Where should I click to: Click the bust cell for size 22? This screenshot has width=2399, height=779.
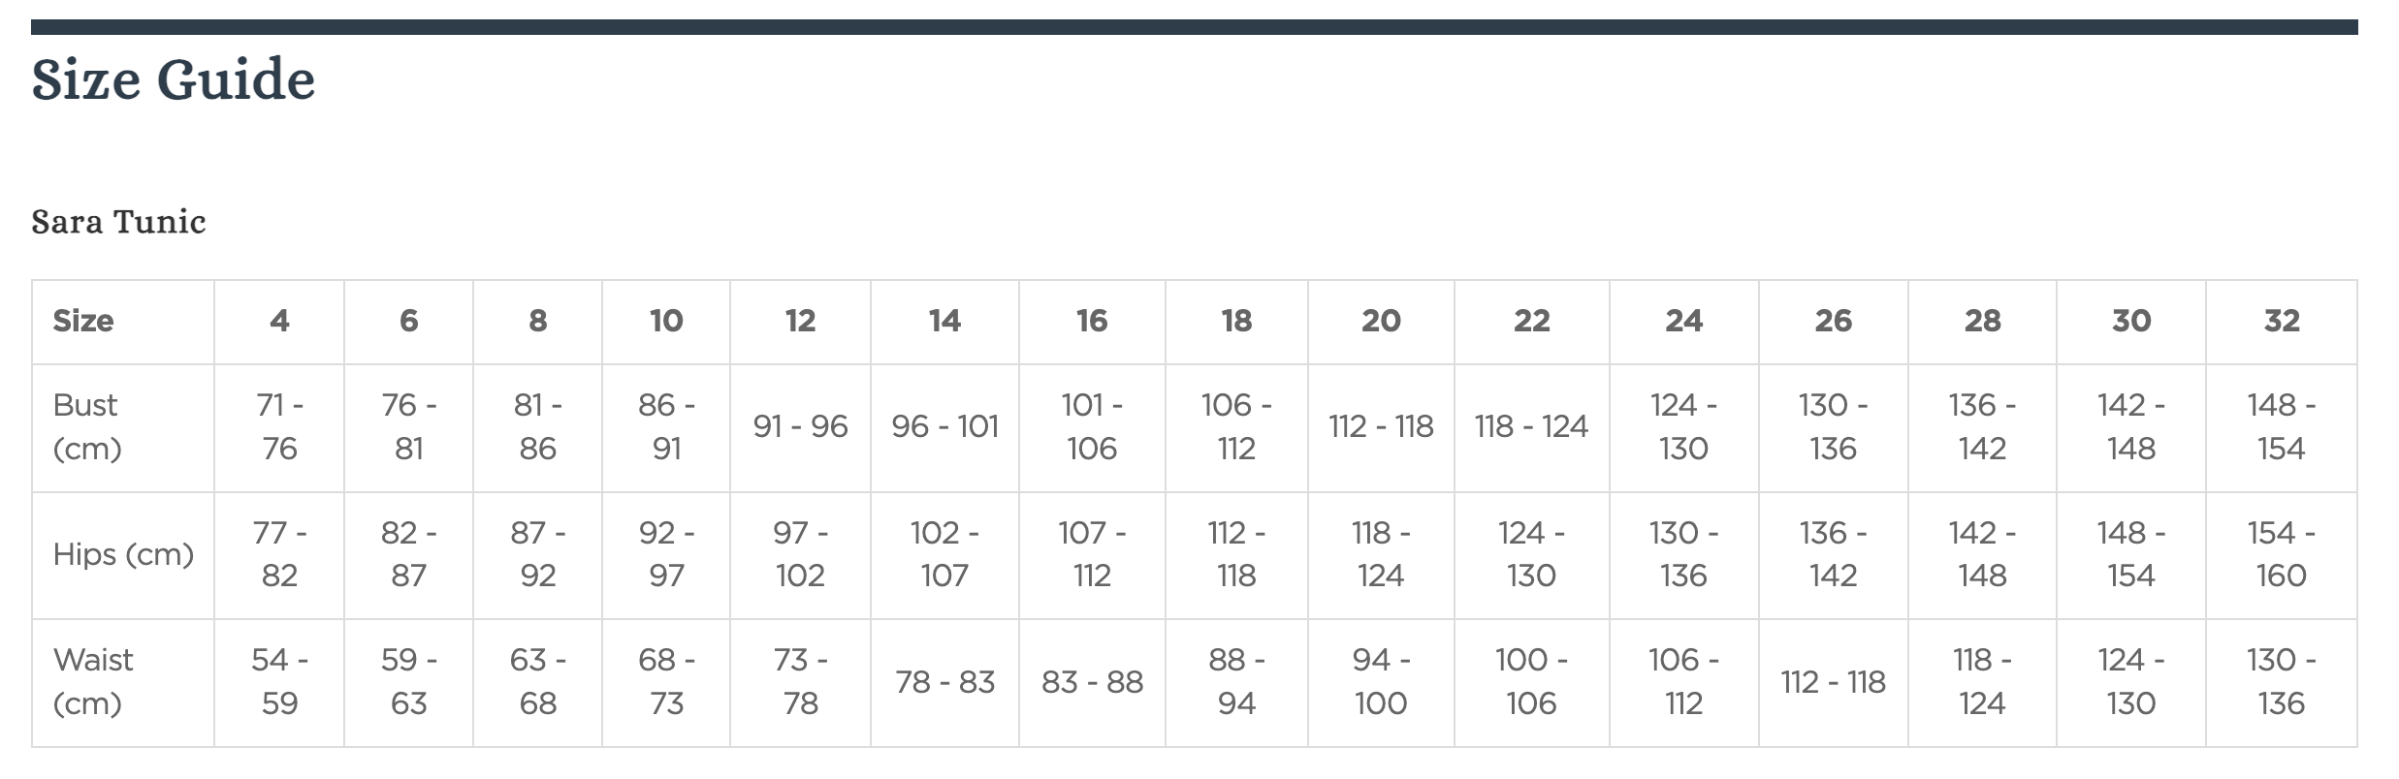coord(1531,426)
